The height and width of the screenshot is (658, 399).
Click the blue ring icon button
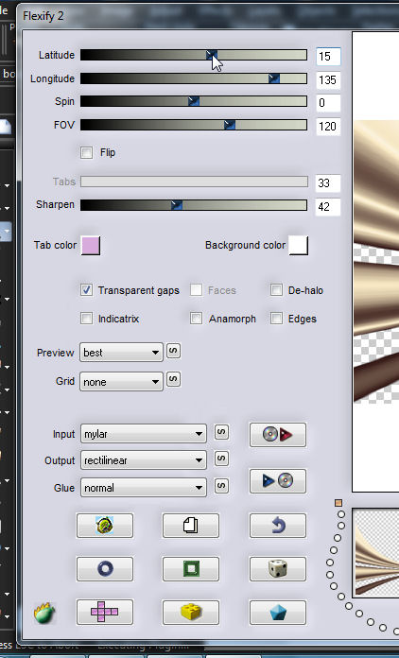[104, 569]
